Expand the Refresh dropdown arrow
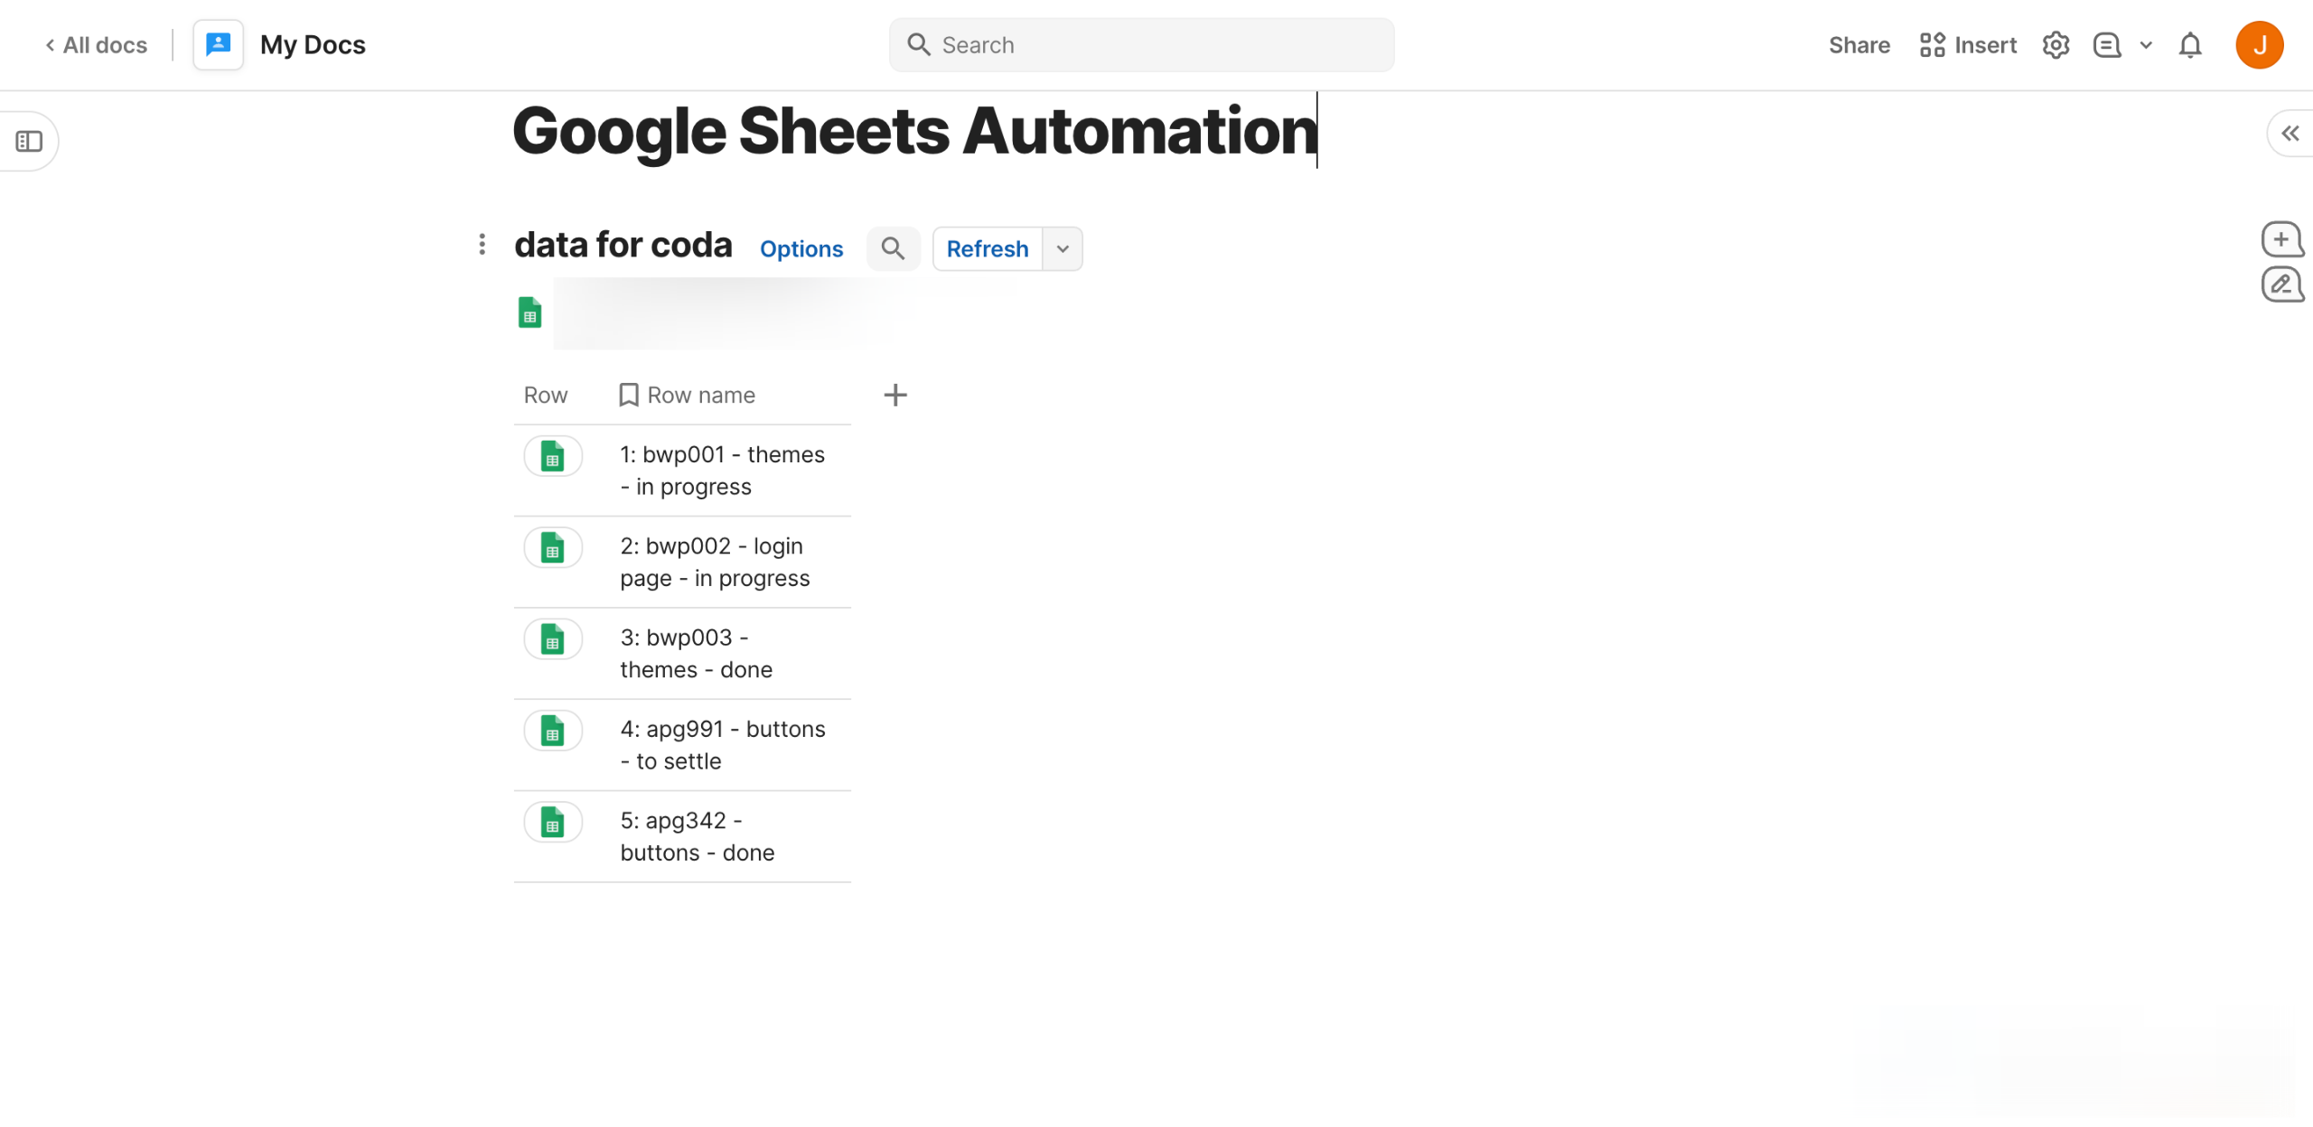The image size is (2313, 1127). (1063, 248)
